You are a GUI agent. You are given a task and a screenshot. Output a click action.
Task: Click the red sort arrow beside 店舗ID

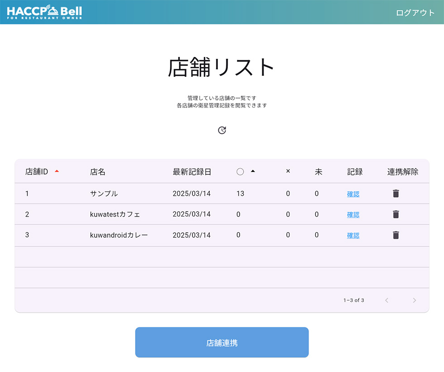[x=57, y=171]
